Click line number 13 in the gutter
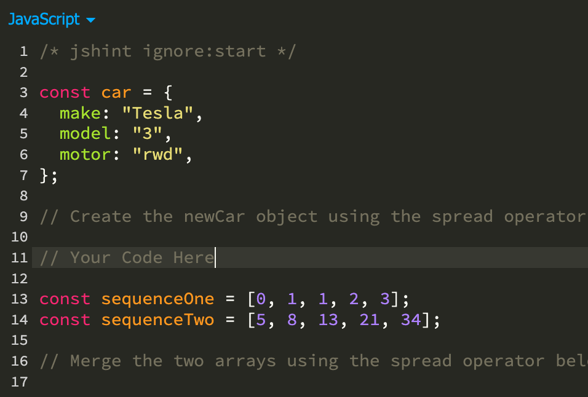The width and height of the screenshot is (588, 397). tap(20, 299)
